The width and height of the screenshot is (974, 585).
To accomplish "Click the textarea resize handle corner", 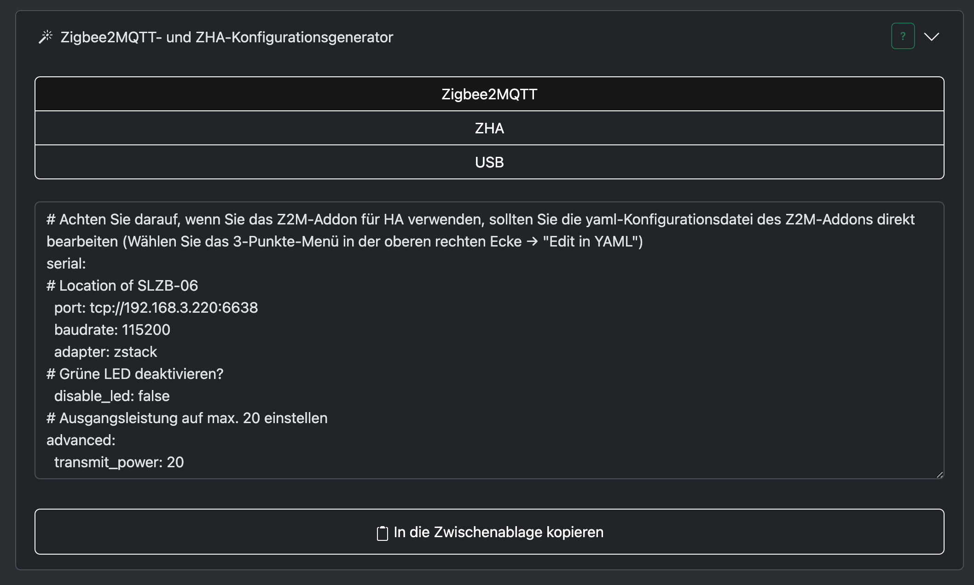I will click(x=939, y=475).
